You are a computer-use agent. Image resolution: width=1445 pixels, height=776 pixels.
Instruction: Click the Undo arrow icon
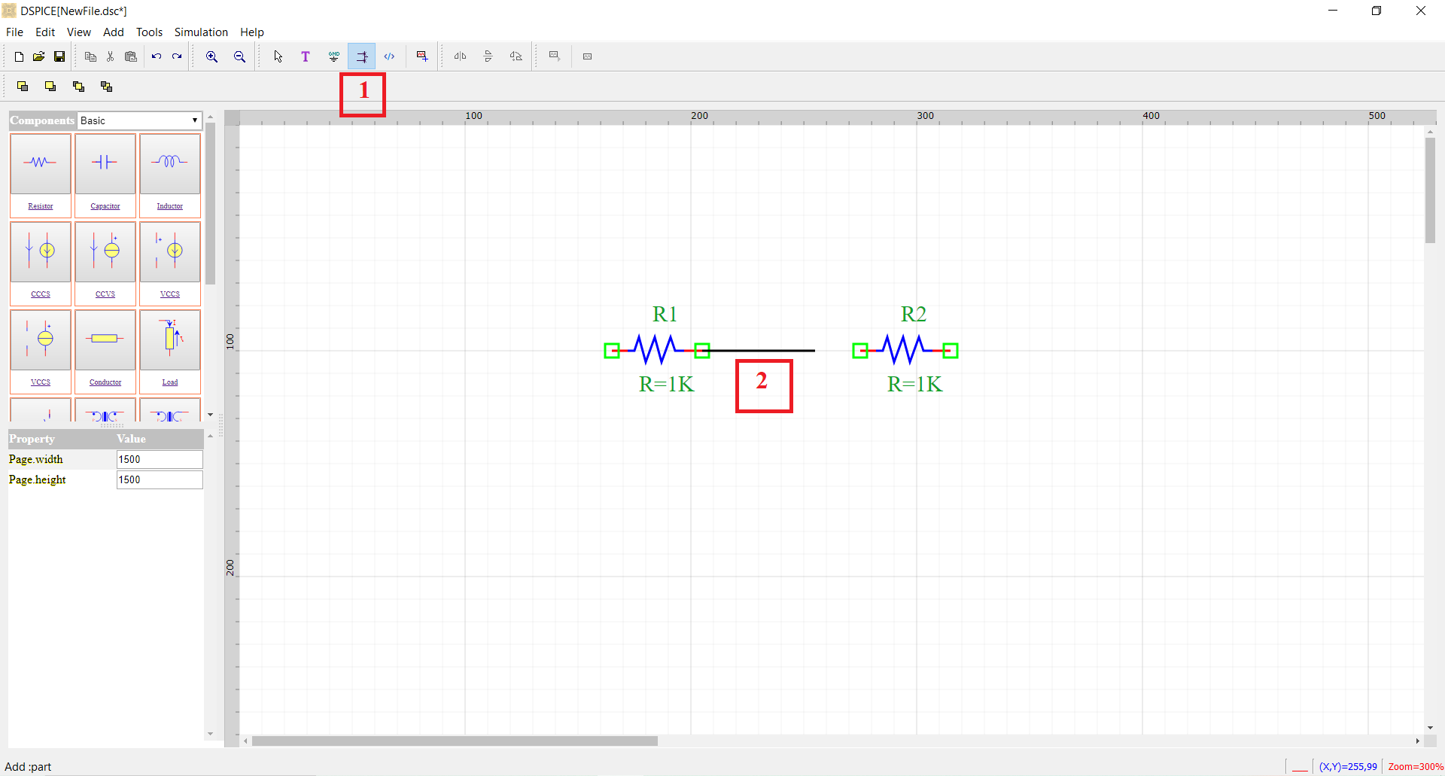click(157, 56)
